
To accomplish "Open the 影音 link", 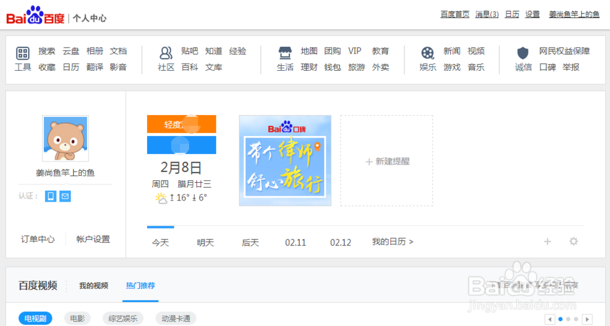I will click(x=118, y=67).
